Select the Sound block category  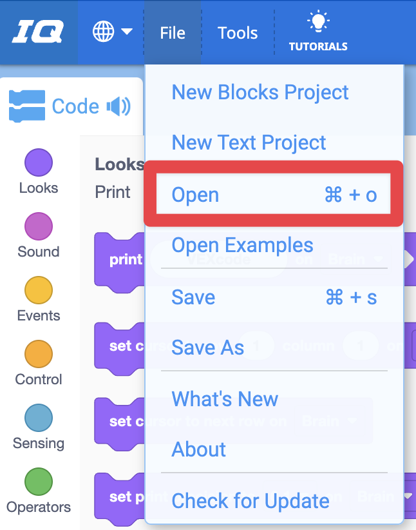(38, 233)
